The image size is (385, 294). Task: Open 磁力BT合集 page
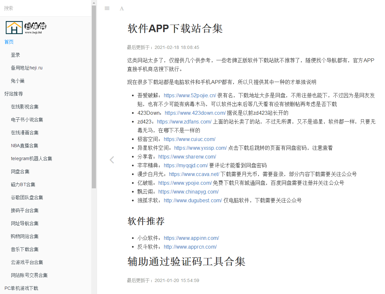point(23,184)
